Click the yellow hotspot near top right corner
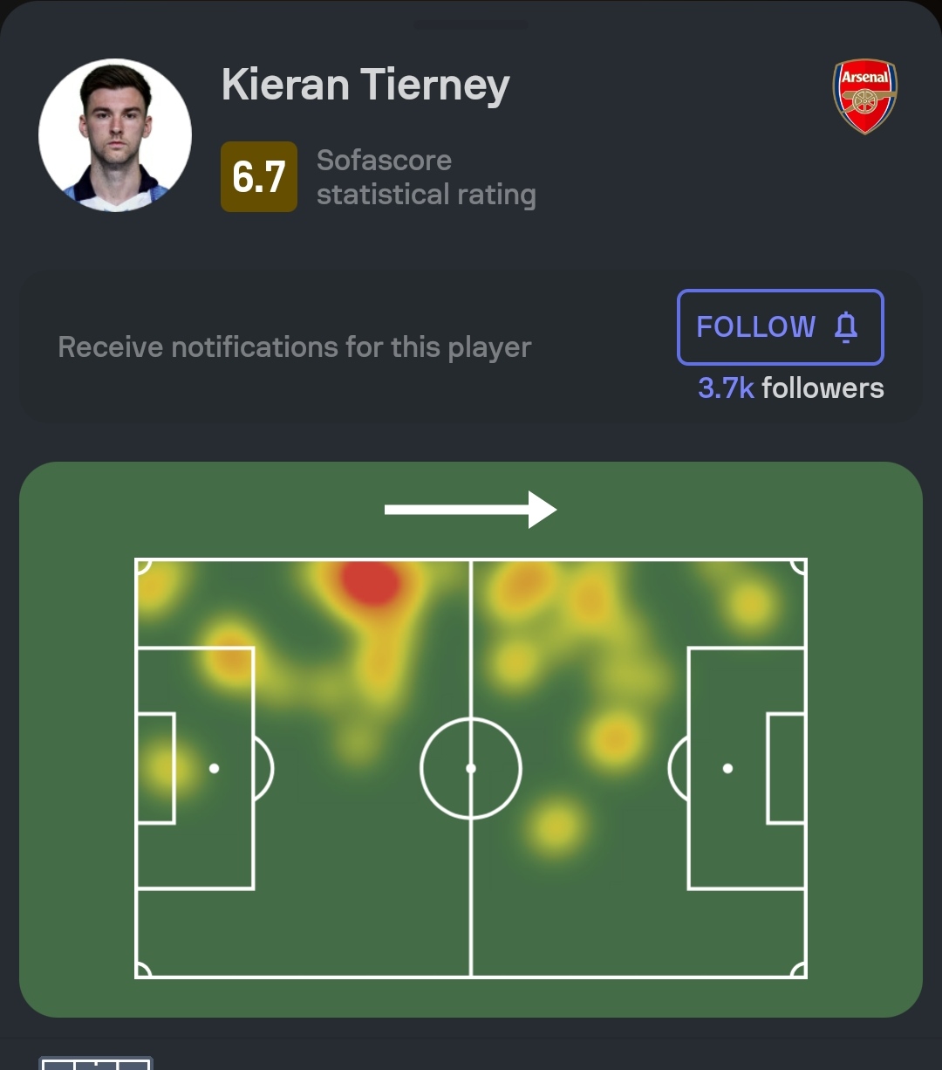 tap(750, 605)
